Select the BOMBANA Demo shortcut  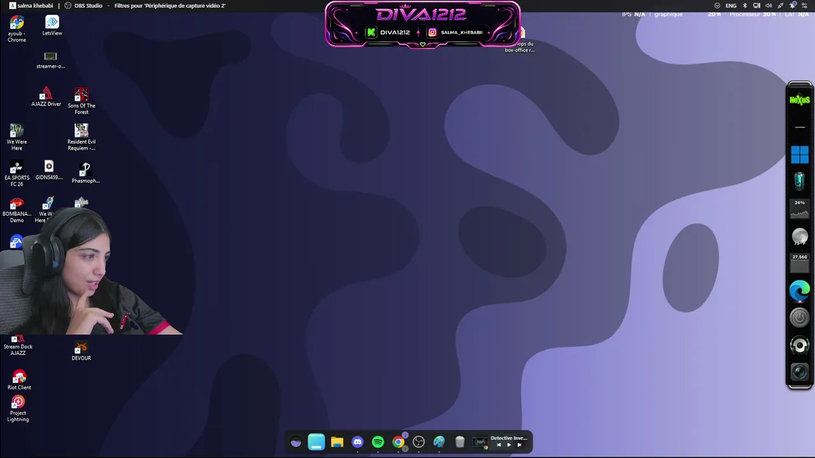point(17,210)
